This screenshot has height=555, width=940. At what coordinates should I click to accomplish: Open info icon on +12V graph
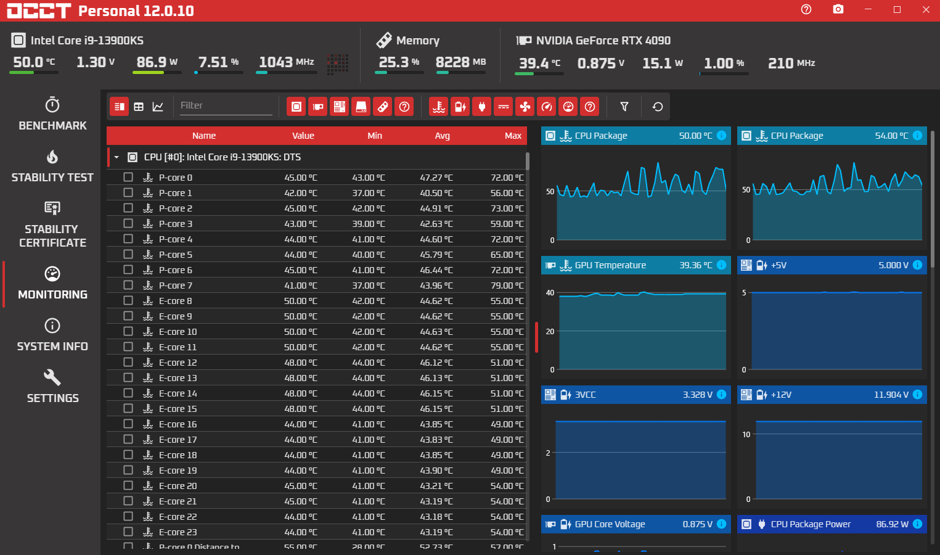(918, 395)
